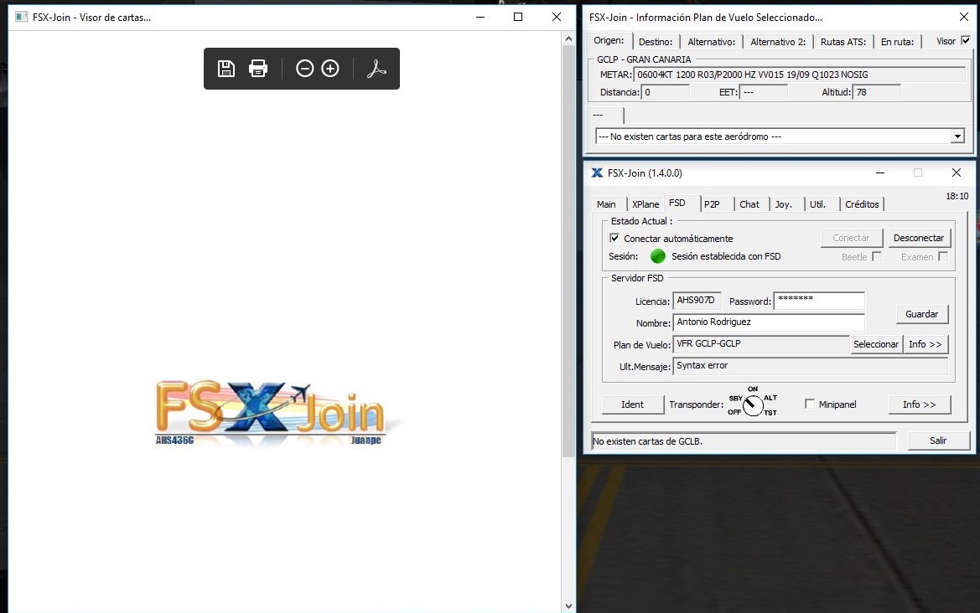The width and height of the screenshot is (980, 613).
Task: Enable the Minipanel checkbox
Action: tap(810, 404)
